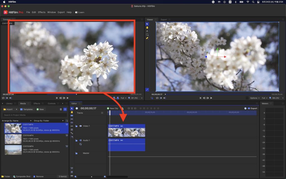Toggle the Learn switch

[77, 12]
